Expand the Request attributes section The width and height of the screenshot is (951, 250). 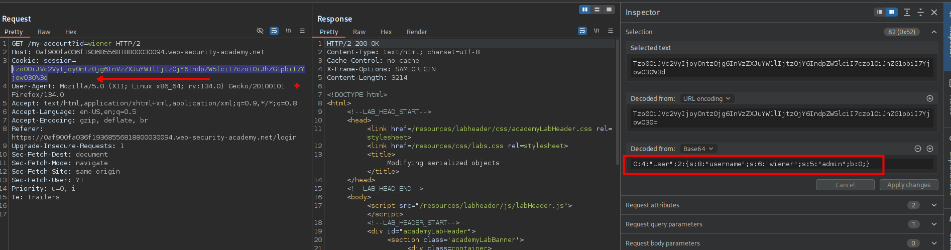[934, 205]
